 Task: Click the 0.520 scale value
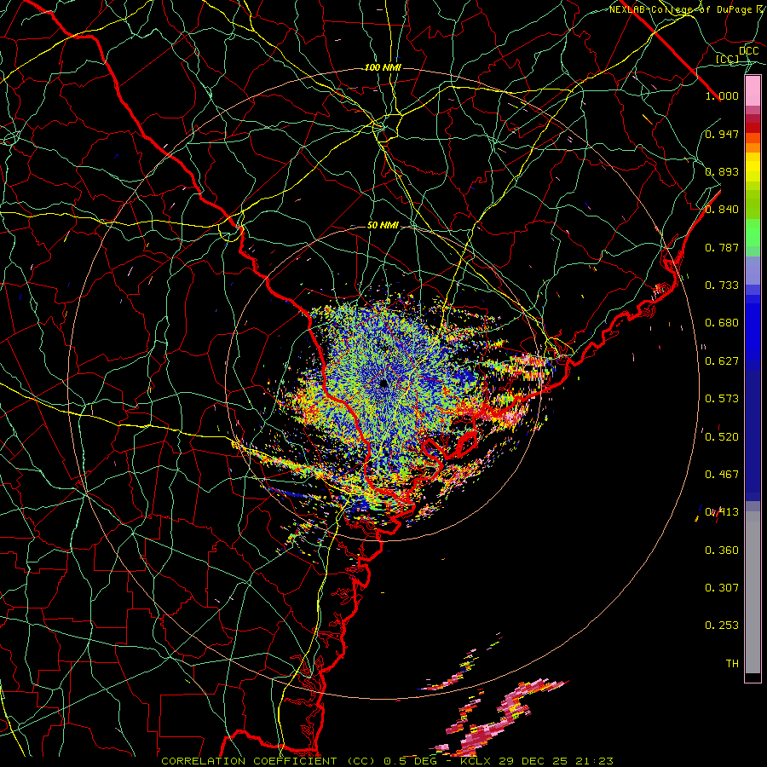point(722,437)
